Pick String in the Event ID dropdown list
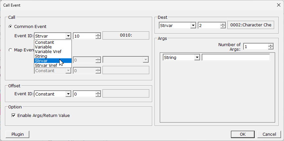This screenshot has width=284, height=141. (53, 56)
